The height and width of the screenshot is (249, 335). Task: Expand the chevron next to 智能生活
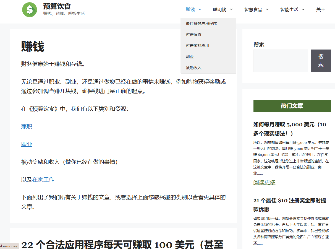(303, 10)
